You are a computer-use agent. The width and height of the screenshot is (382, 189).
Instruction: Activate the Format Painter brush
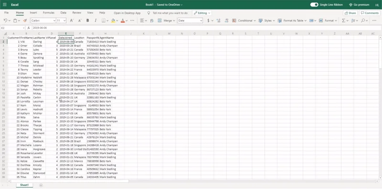25,21
